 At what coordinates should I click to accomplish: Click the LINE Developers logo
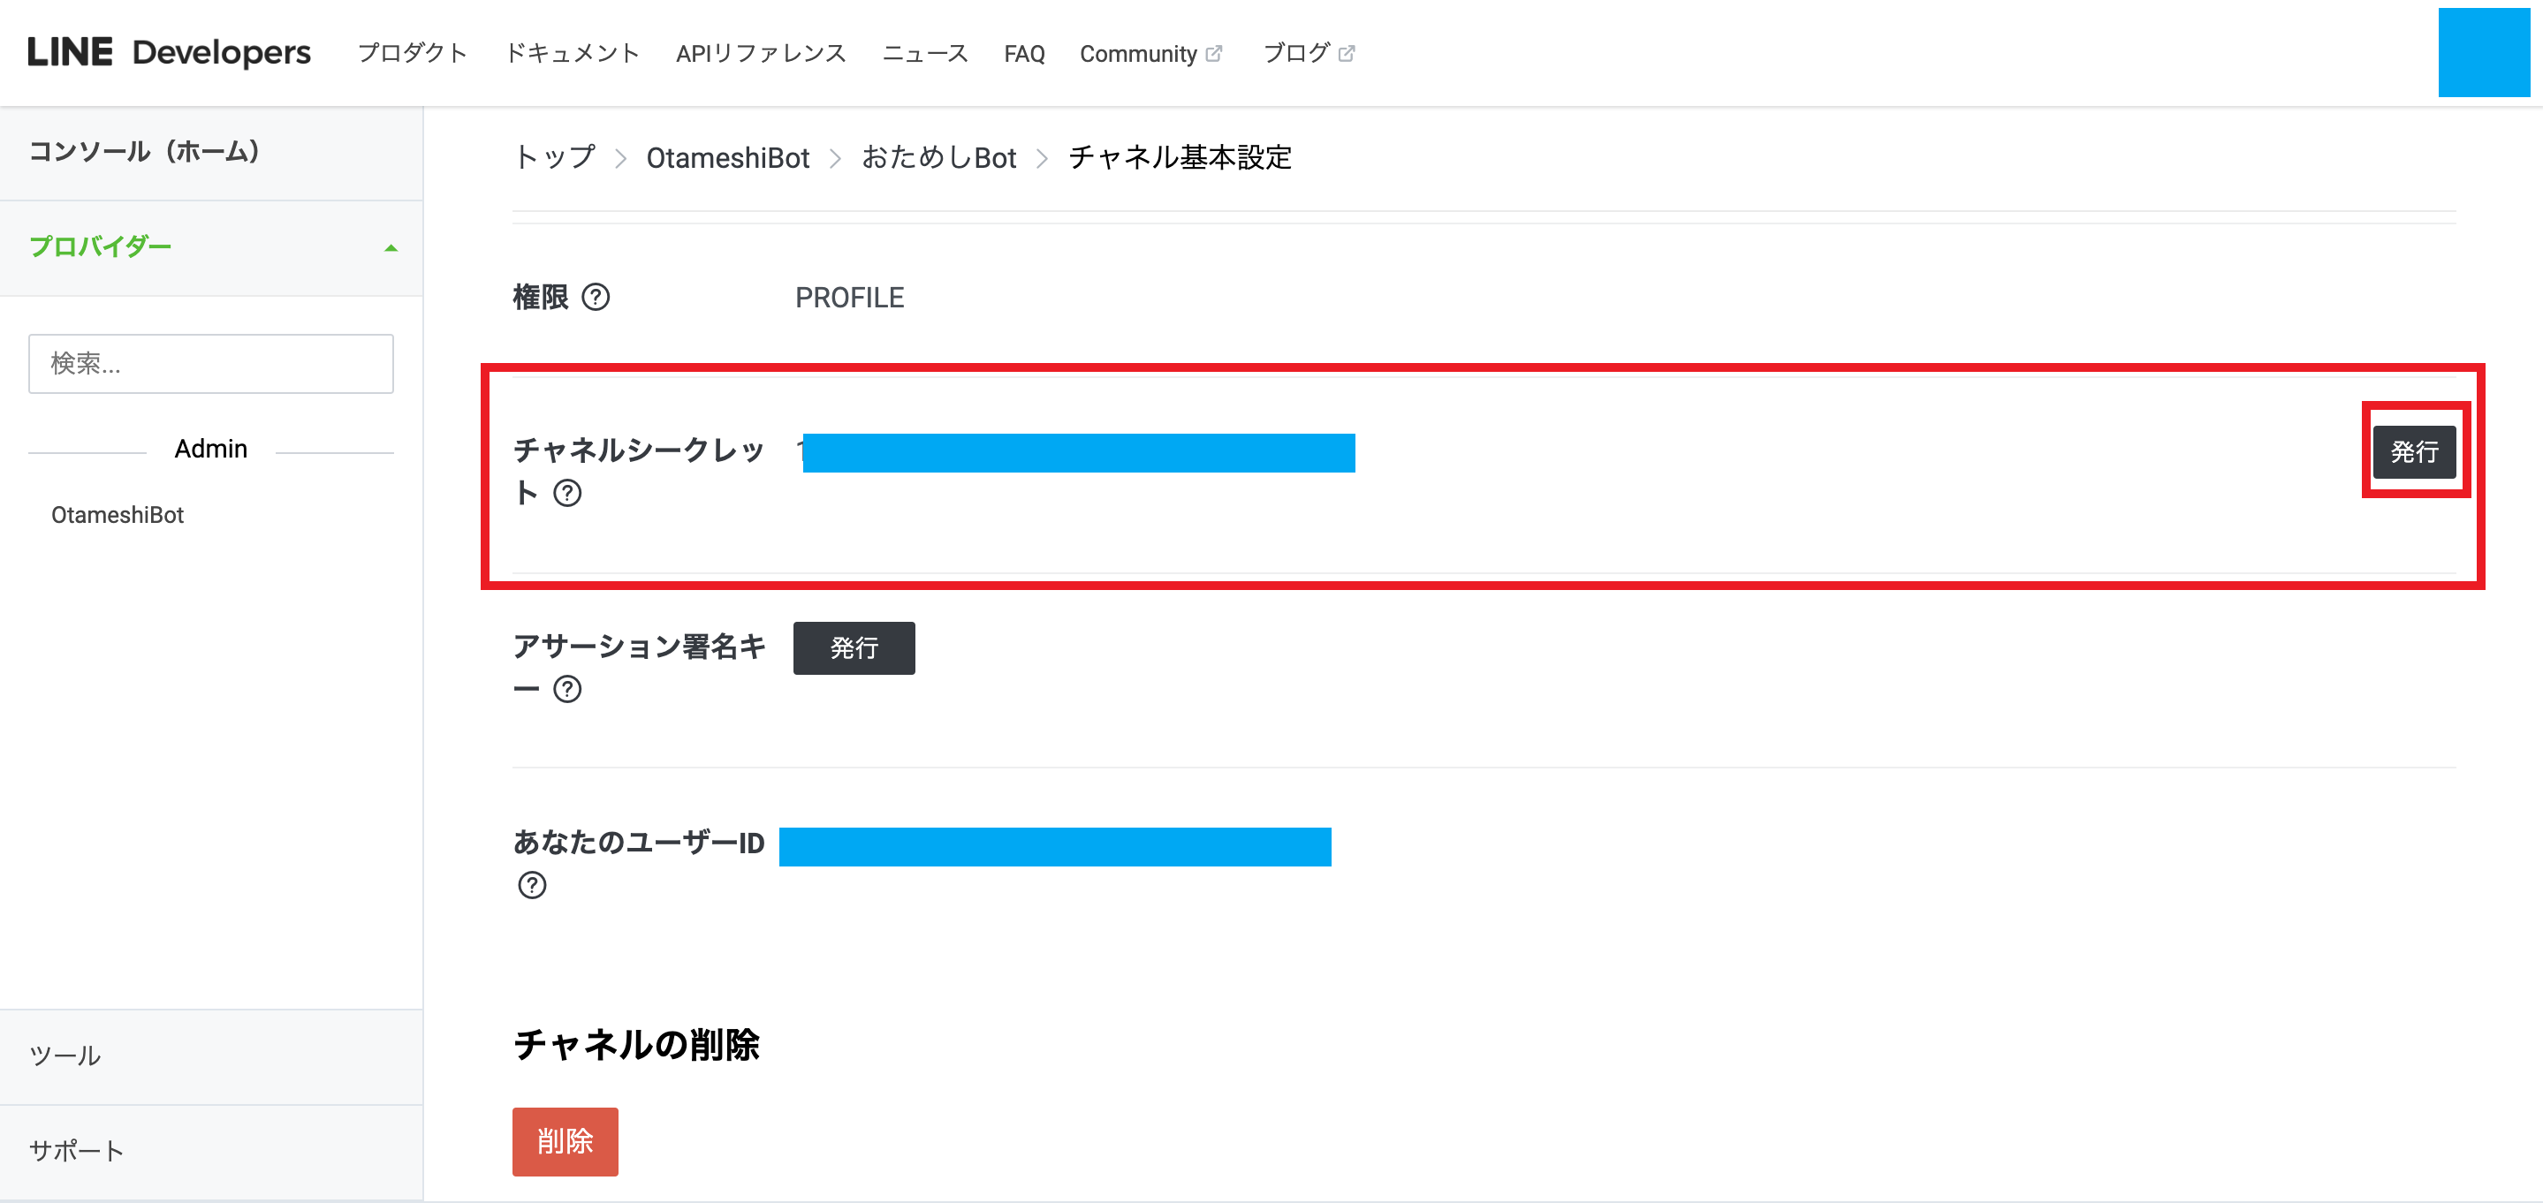(x=169, y=52)
